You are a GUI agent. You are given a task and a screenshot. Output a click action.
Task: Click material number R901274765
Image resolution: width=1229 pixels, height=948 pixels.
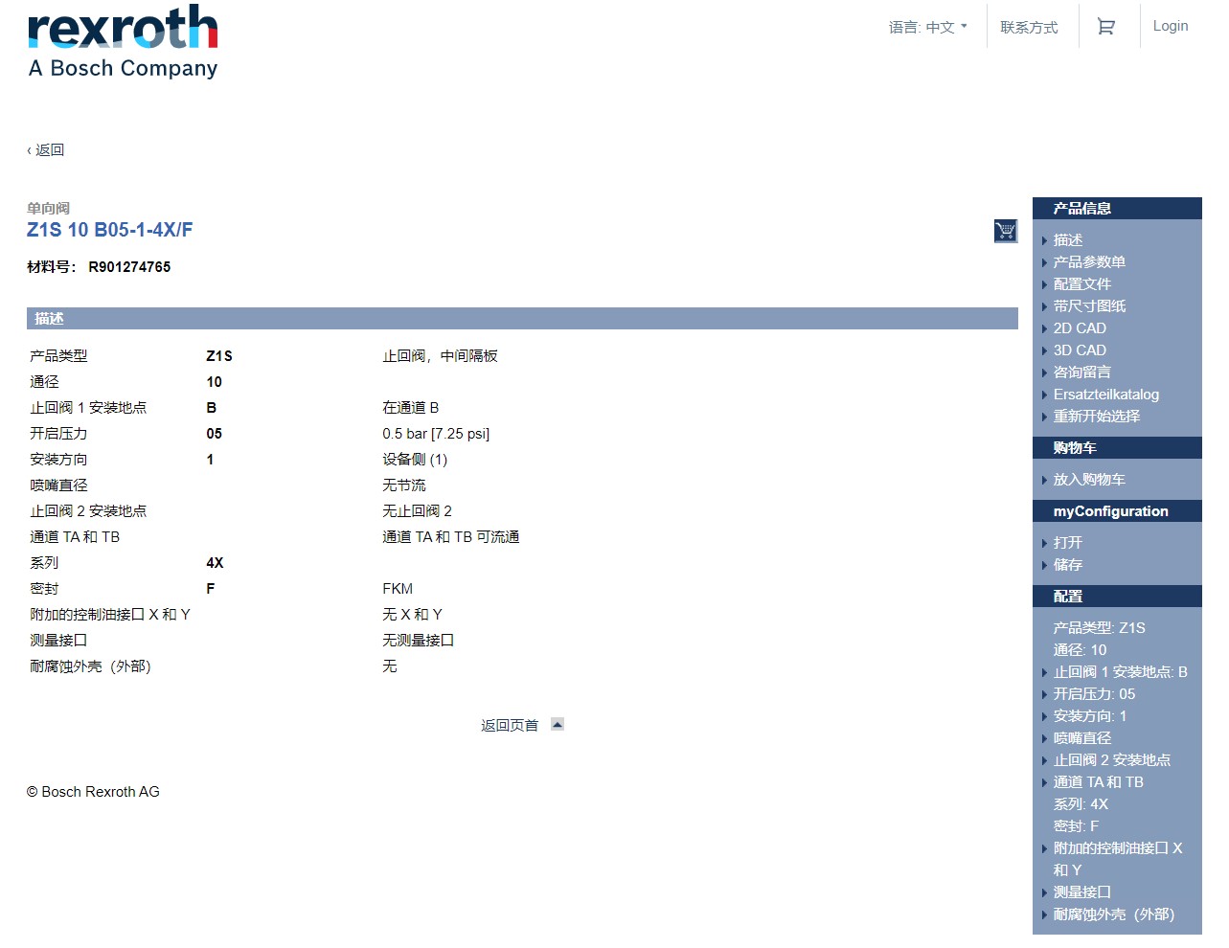tap(129, 267)
